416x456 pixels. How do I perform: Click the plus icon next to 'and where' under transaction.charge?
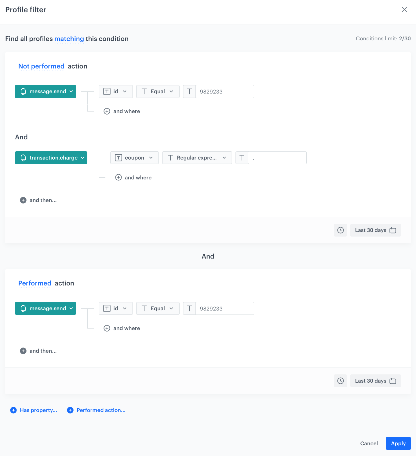tap(119, 177)
